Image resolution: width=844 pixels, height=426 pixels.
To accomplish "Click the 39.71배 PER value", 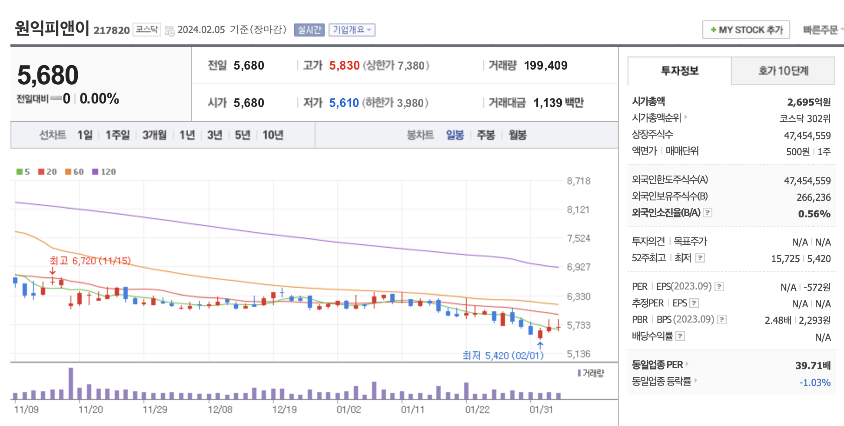I will 813,366.
